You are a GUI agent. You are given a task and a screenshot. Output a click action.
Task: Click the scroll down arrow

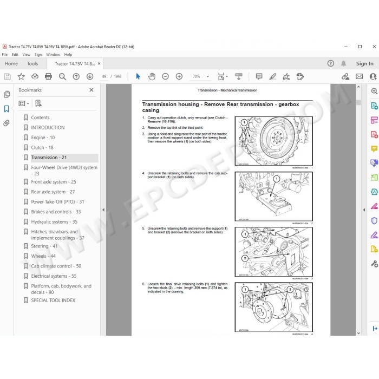358,333
